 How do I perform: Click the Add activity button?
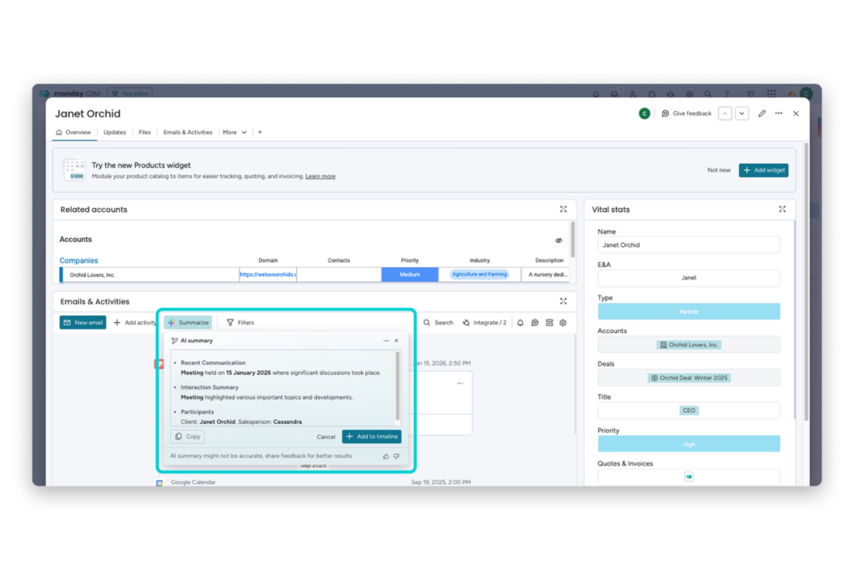pos(134,323)
